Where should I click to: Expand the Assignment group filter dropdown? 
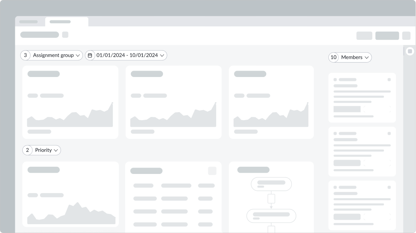[52, 55]
